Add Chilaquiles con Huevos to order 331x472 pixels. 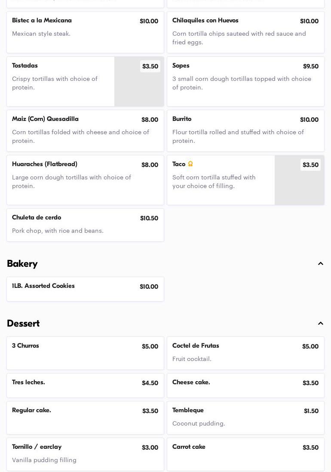tap(245, 32)
